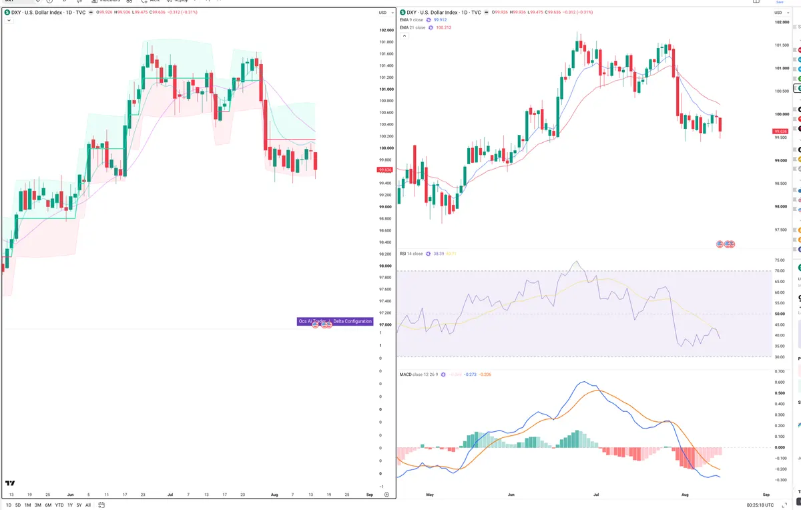Click the EMA 21 close legend label
The height and width of the screenshot is (510, 801).
pyautogui.click(x=412, y=27)
